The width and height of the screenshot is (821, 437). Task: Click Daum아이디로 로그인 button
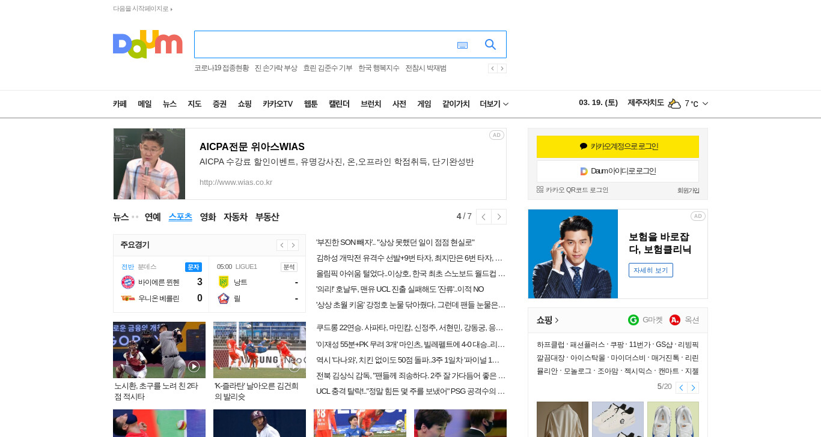pos(618,171)
